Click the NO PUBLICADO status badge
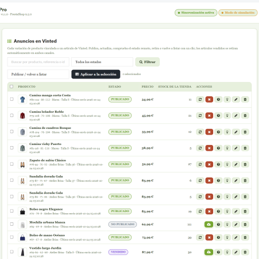The image size is (259, 259). [123, 224]
